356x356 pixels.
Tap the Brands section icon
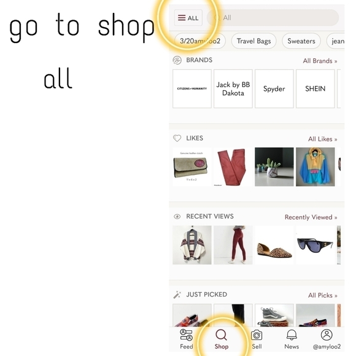coord(177,60)
